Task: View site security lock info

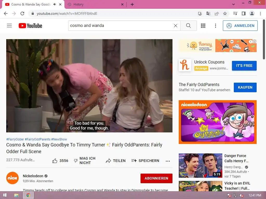Action: [x=33, y=13]
